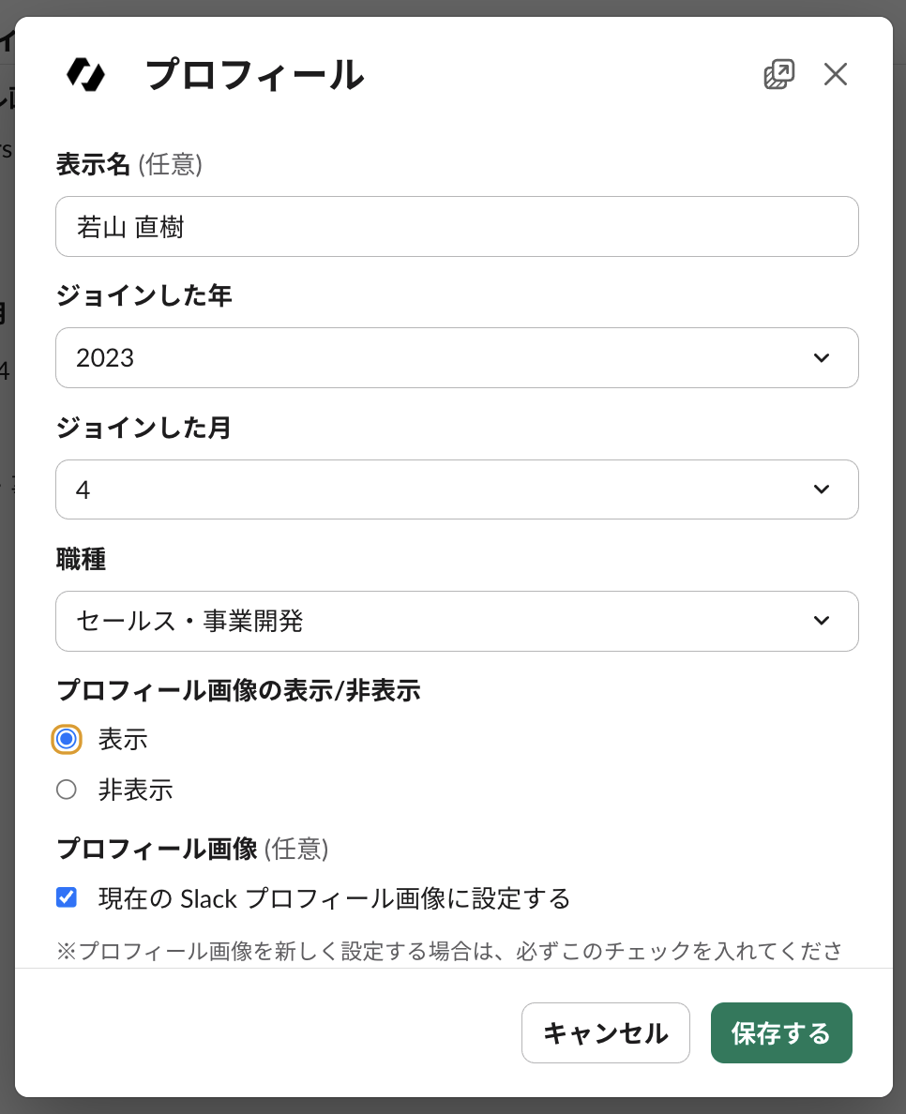Screen dimensions: 906x1114
Task: Click the 表示名 text field
Action: [457, 226]
